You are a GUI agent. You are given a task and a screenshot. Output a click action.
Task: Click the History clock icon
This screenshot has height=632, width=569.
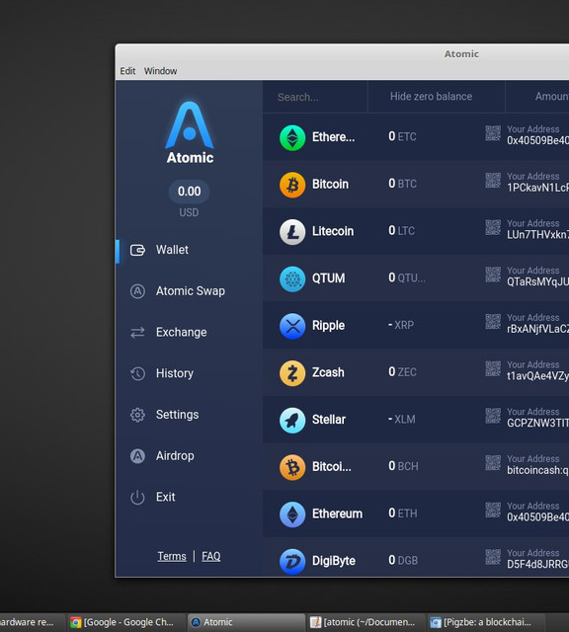point(137,373)
